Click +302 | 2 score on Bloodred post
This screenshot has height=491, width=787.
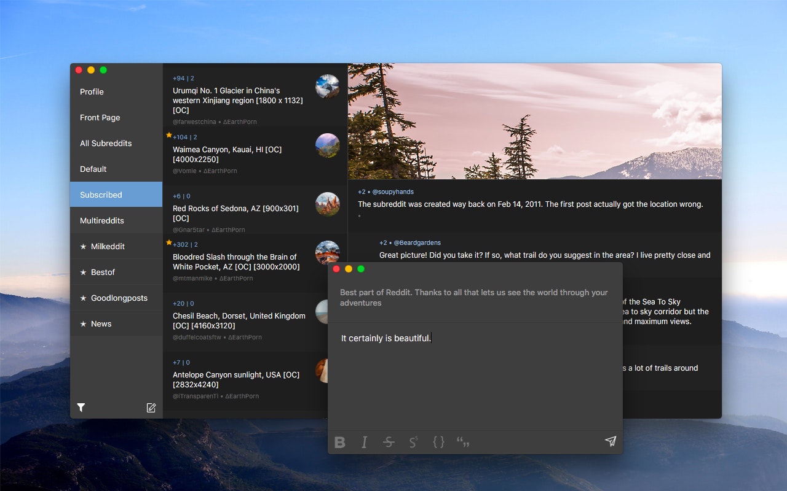point(185,244)
